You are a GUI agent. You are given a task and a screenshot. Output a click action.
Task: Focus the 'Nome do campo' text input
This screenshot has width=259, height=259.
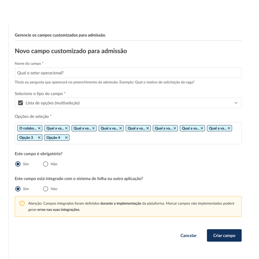128,73
